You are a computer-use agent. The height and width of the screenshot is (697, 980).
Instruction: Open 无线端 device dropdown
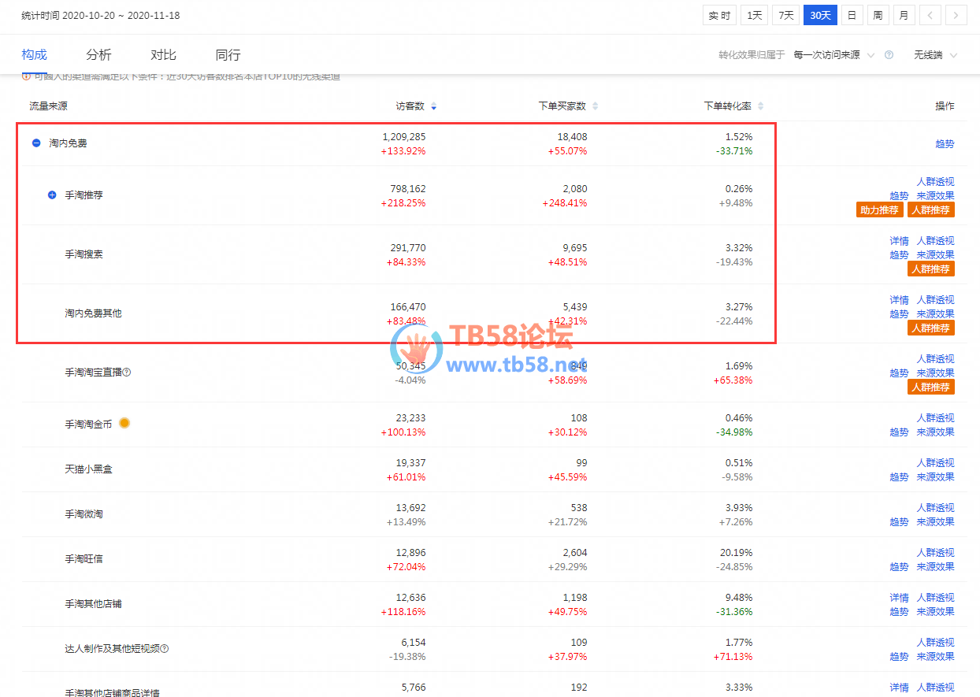click(x=935, y=55)
